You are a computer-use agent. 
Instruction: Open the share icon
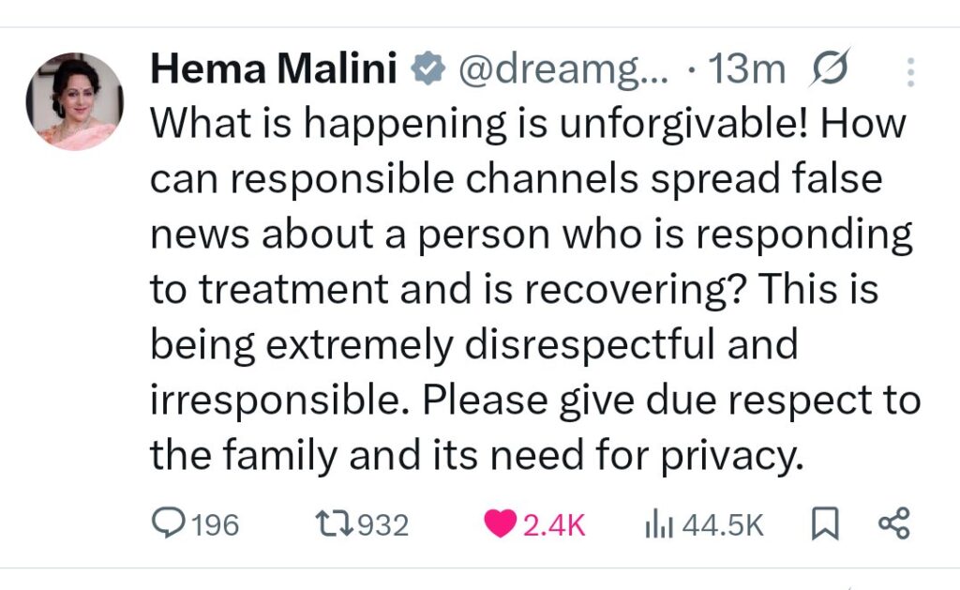tap(893, 523)
